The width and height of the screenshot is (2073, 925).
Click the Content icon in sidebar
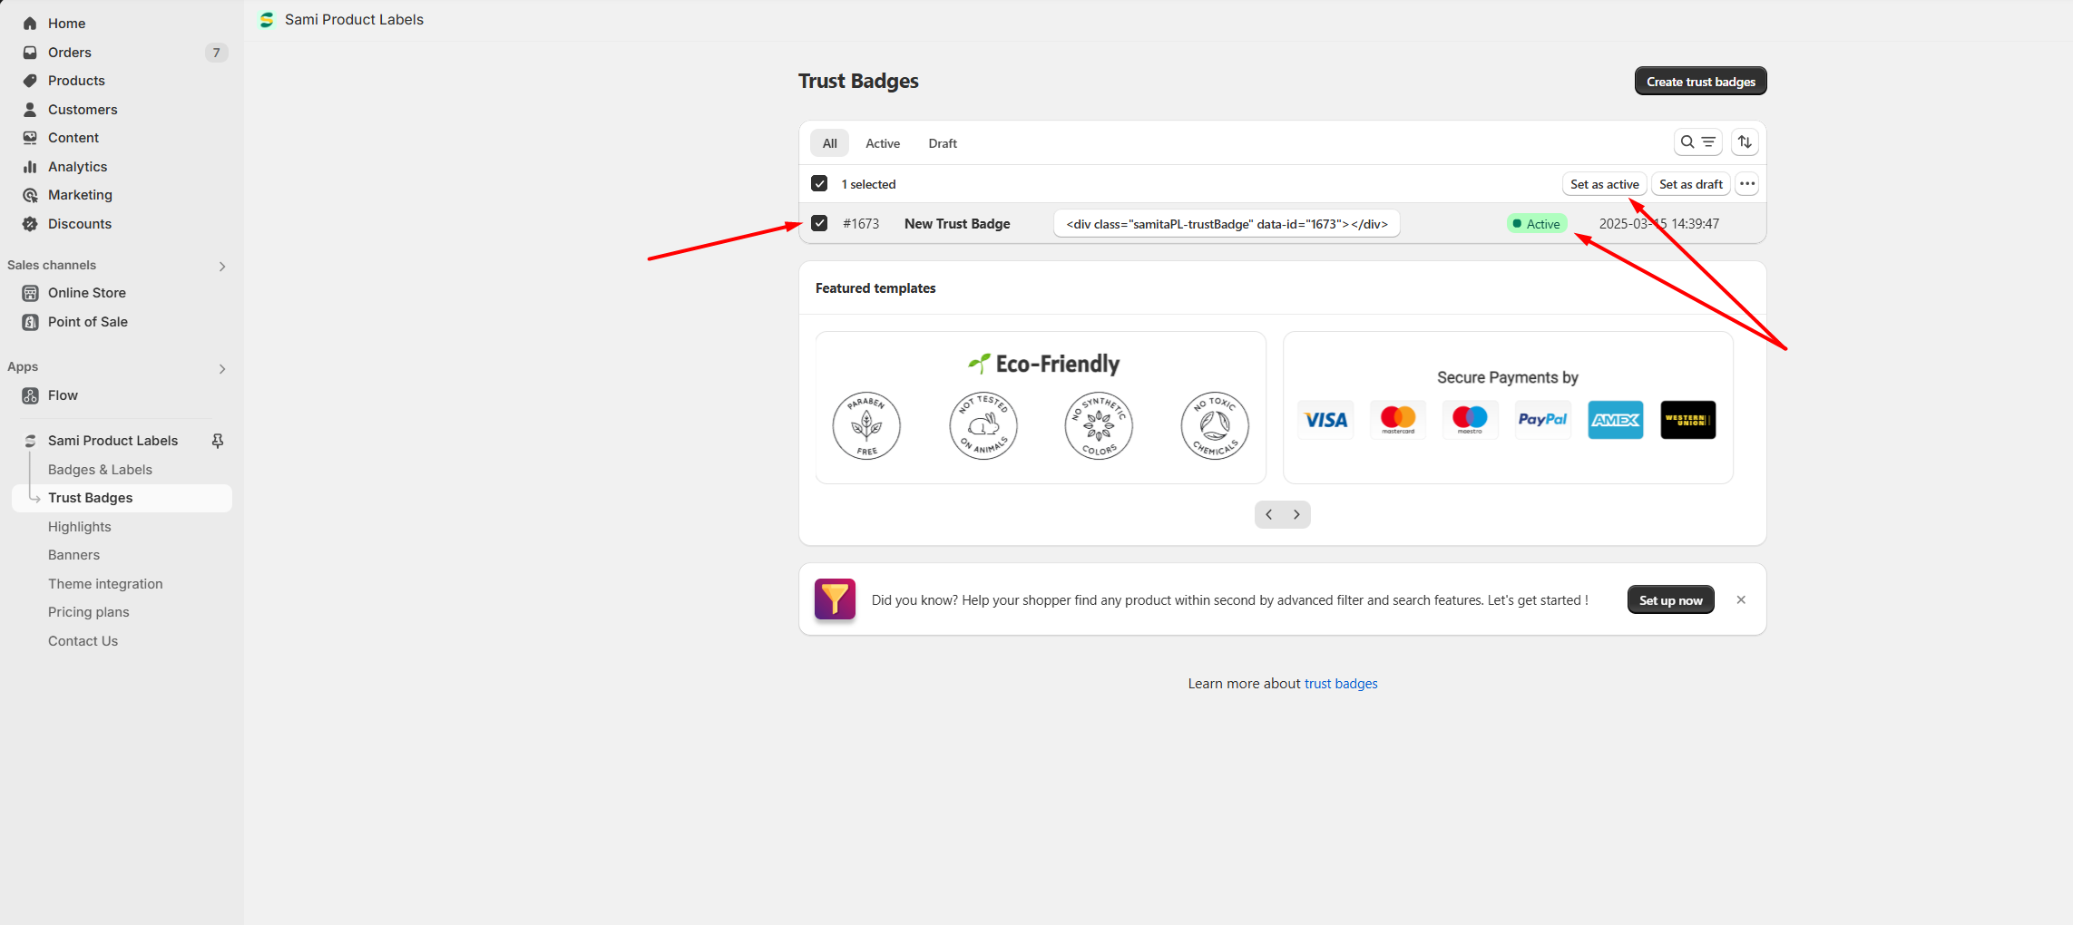coord(30,138)
